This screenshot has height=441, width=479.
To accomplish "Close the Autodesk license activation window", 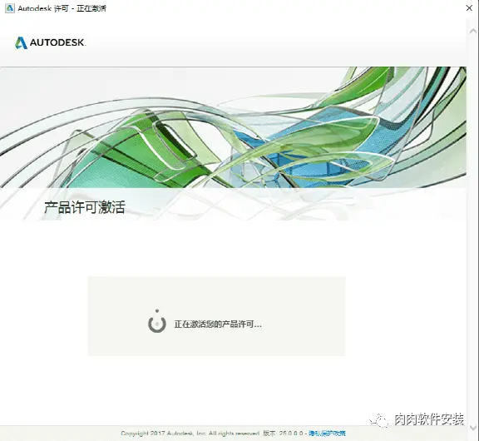I will (469, 8).
